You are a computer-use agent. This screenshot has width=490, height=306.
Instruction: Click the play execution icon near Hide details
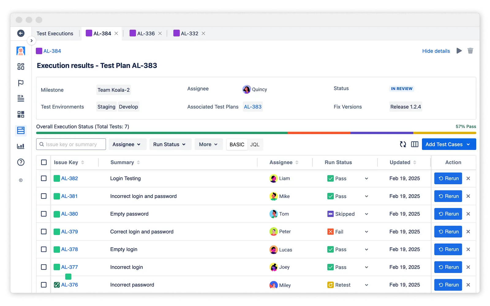459,51
